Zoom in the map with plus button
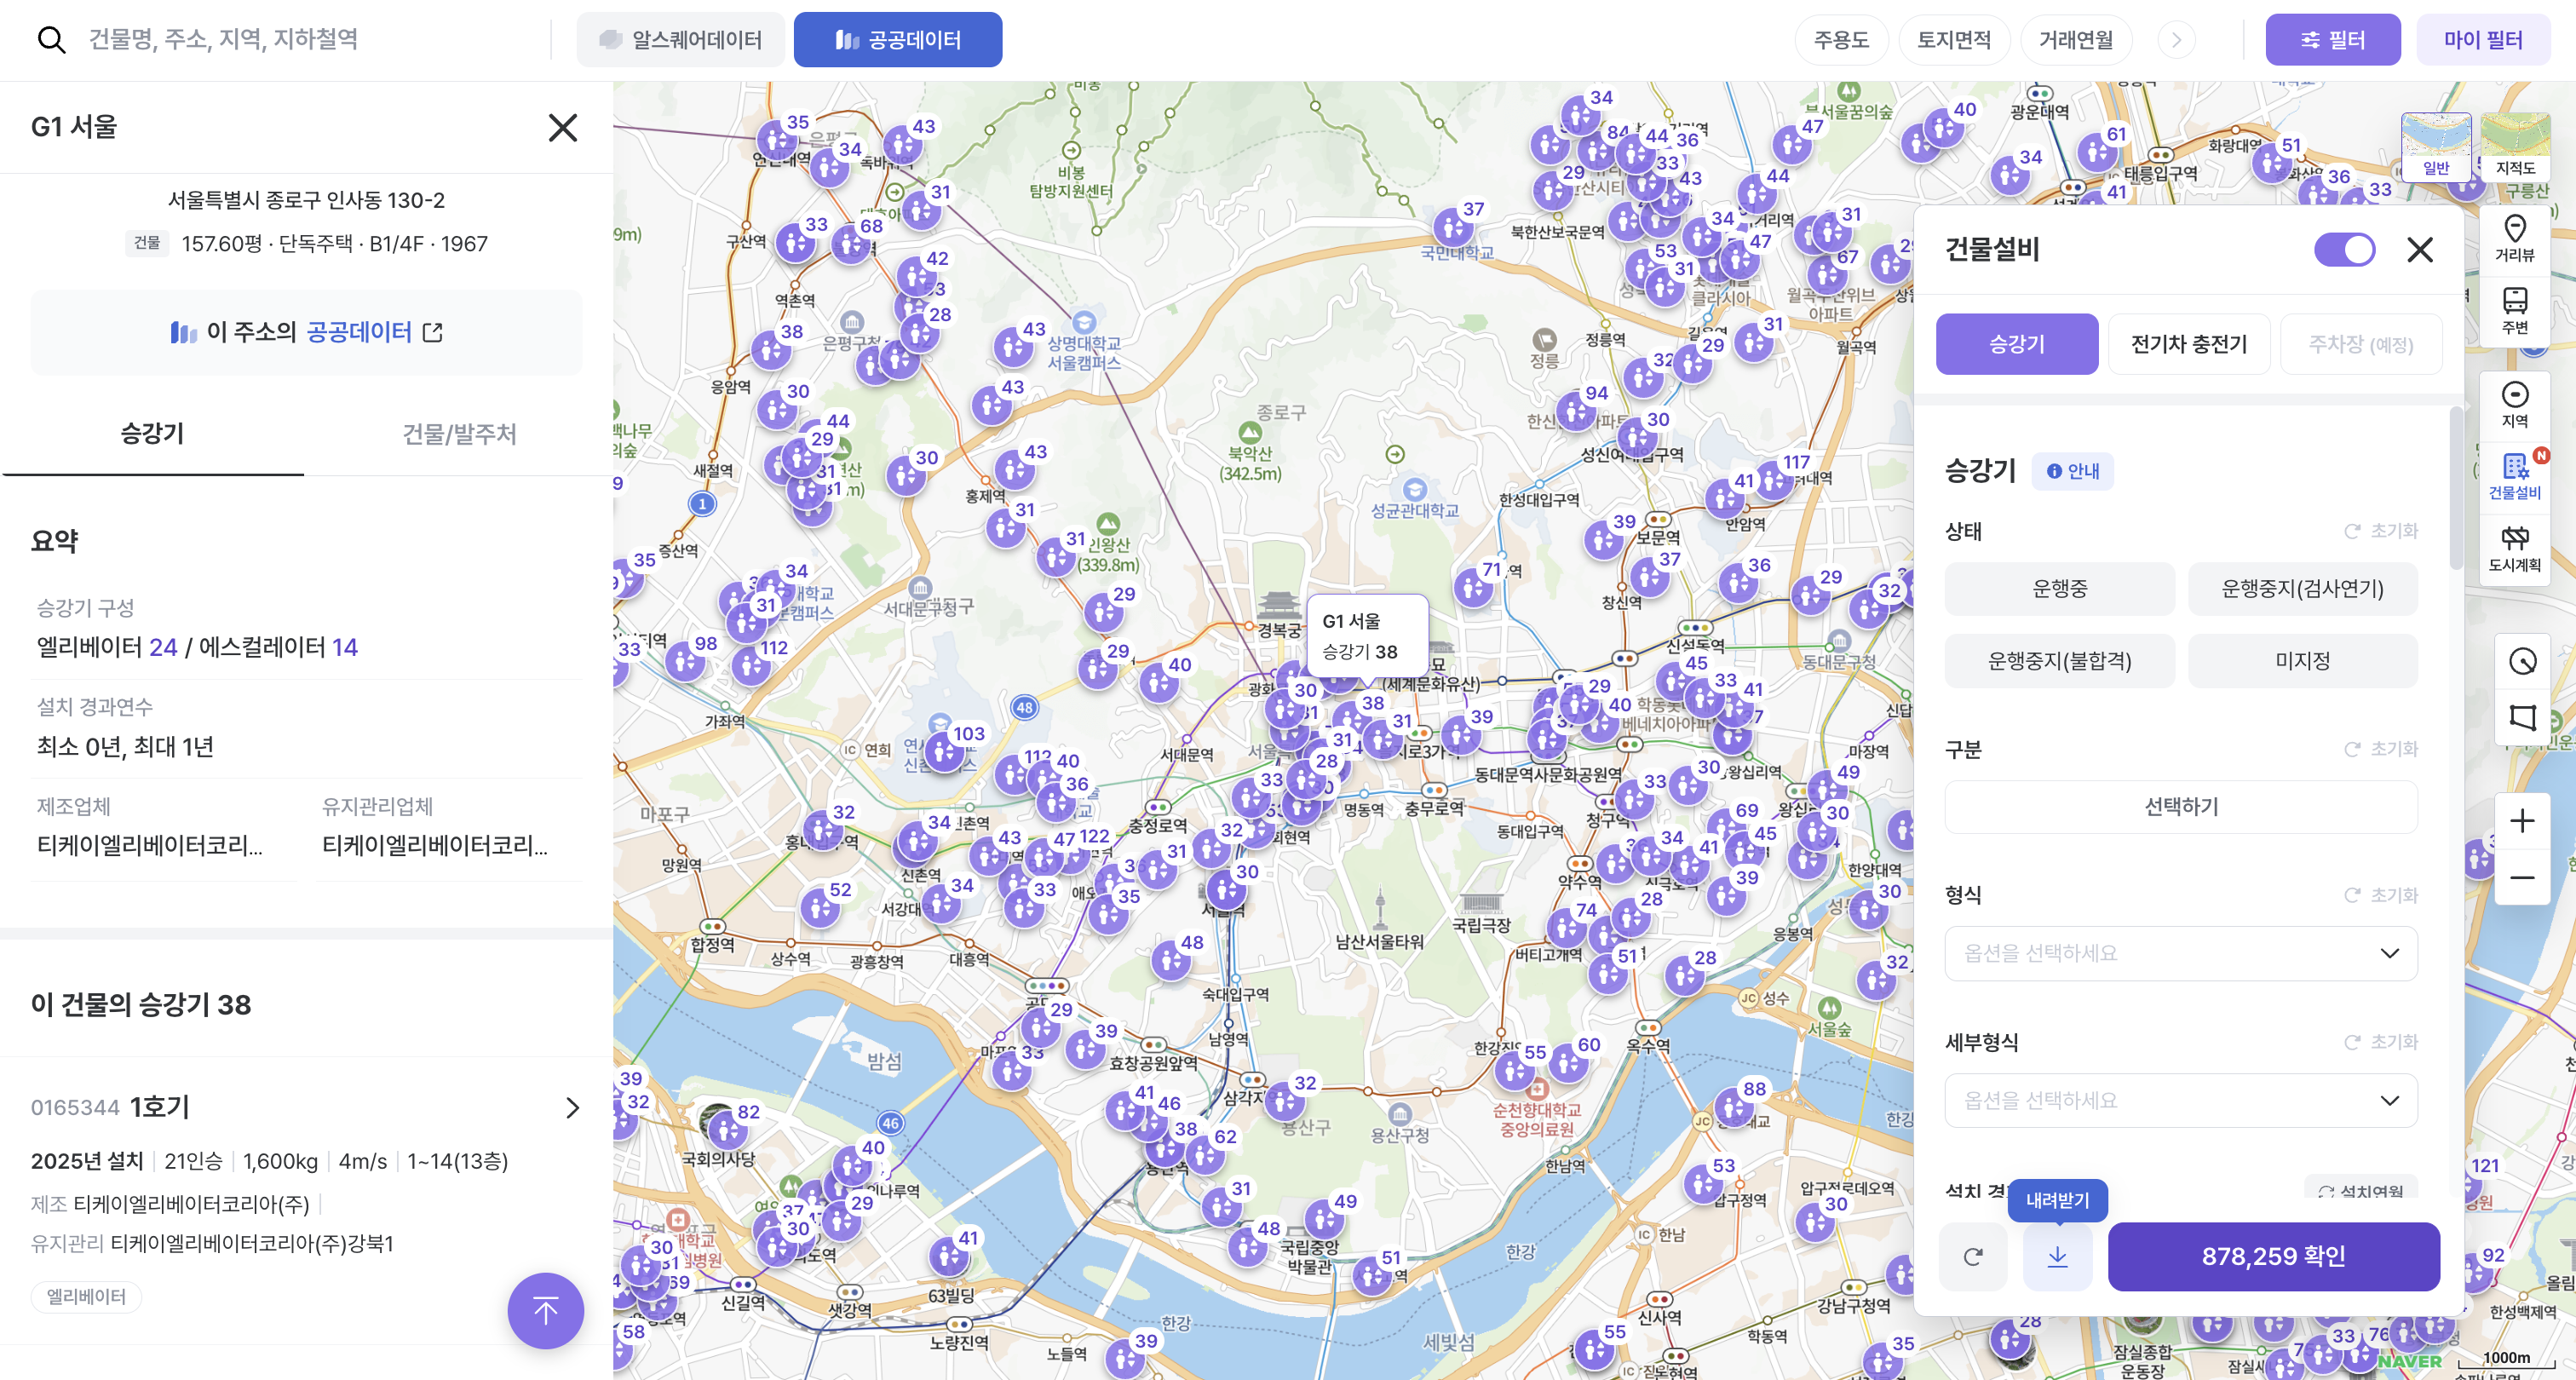Screen dimensions: 2576x1380 point(2522,821)
